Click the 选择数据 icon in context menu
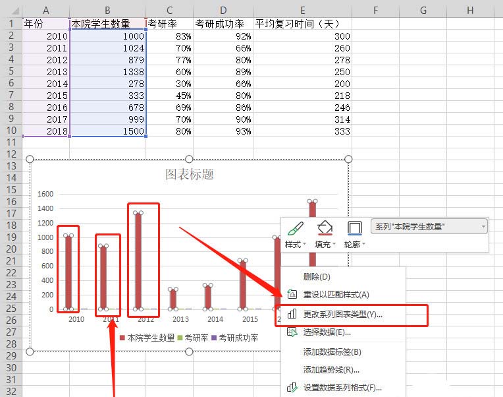The image size is (503, 397). tap(292, 332)
